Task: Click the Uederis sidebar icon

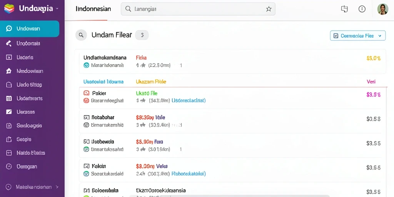Action: 9,57
